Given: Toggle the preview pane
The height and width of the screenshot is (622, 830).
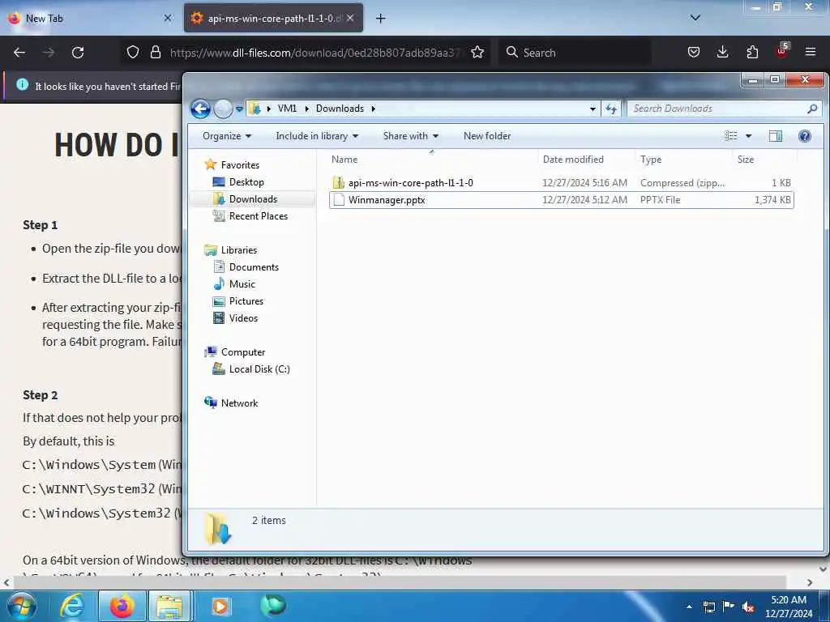Looking at the screenshot, I should coord(776,136).
